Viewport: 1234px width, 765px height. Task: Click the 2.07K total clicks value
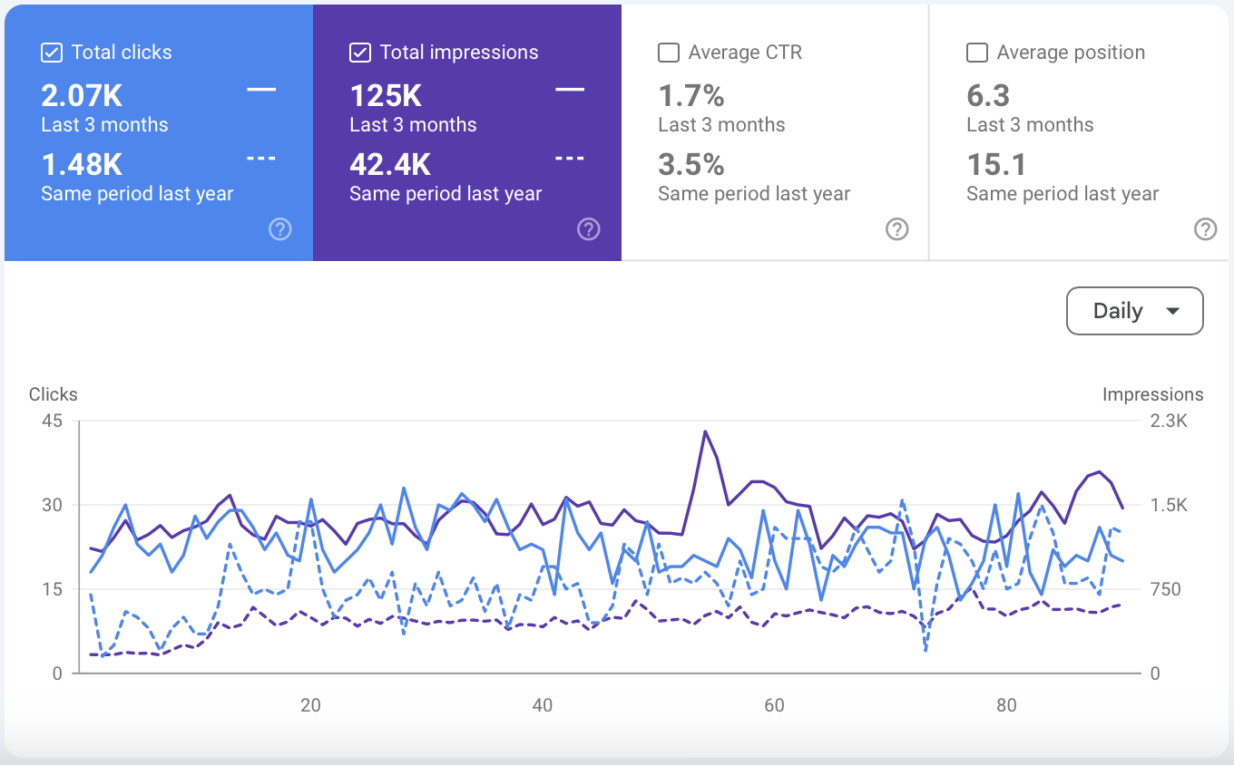pos(82,95)
